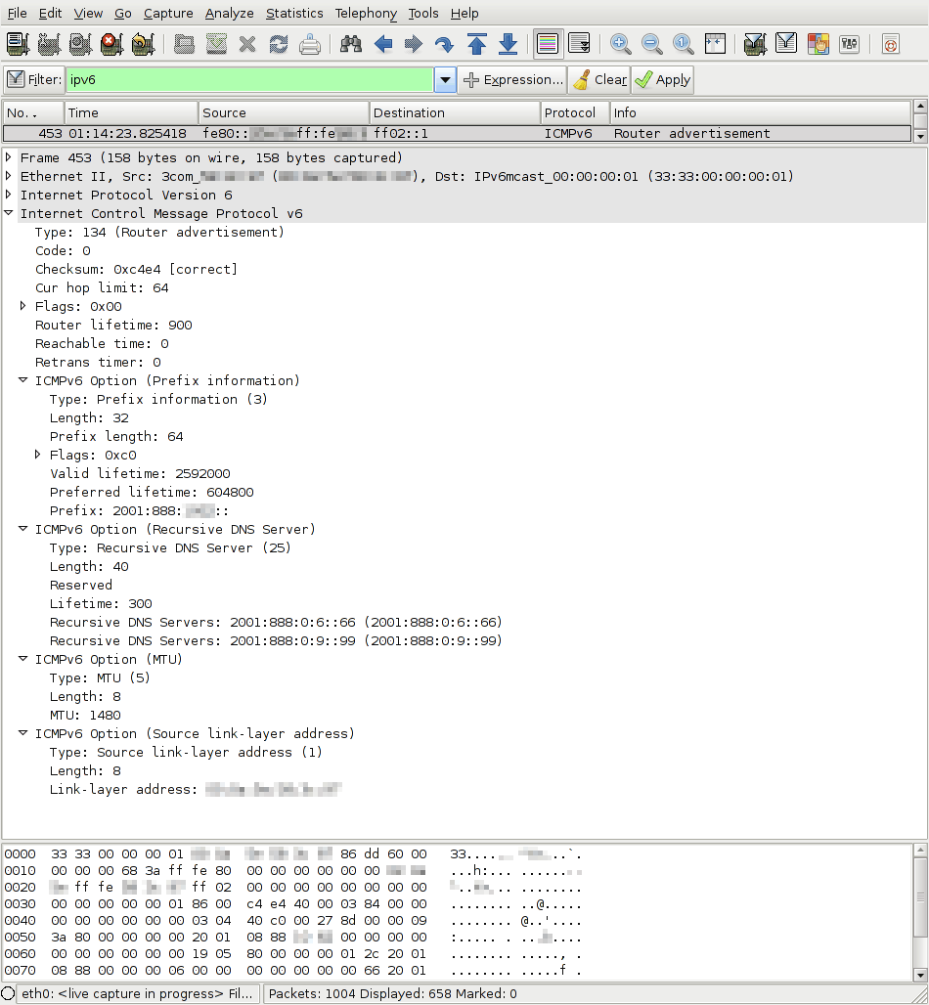Jump to the last packet
Viewport: 929px width, 1005px height.
tap(508, 44)
